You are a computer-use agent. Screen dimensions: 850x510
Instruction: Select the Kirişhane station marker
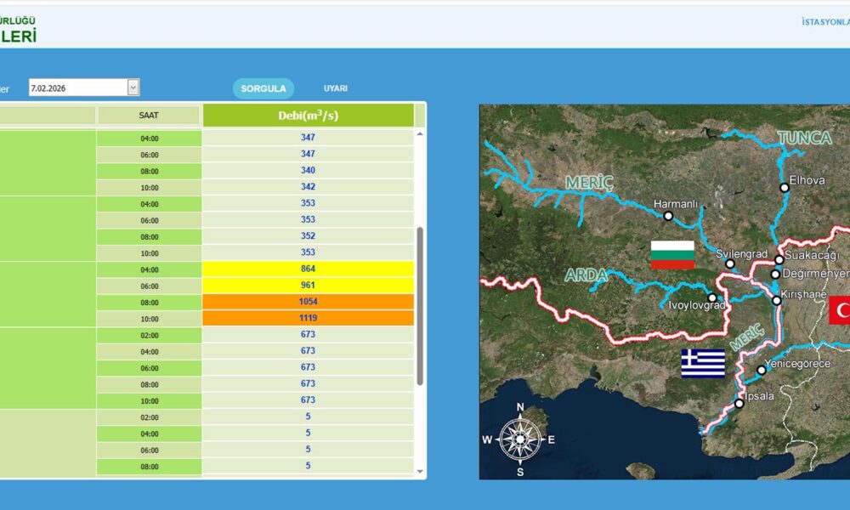coord(776,300)
